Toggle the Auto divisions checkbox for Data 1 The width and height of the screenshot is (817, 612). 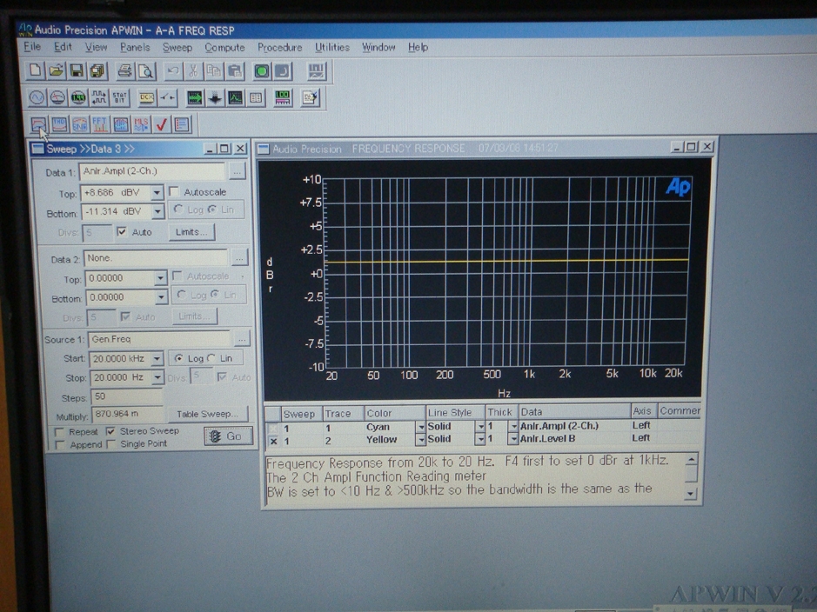click(122, 231)
